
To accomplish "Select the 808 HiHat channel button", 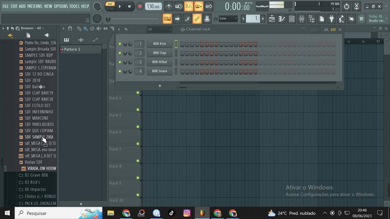I will point(159,62).
